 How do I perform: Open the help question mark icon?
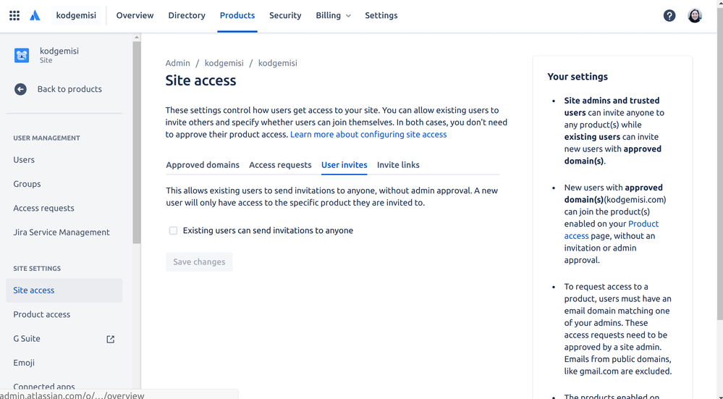click(x=669, y=16)
